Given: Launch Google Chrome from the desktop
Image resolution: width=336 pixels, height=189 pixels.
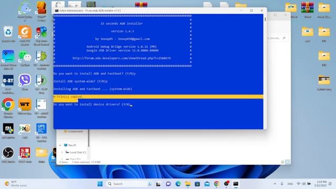Looking at the screenshot, I should (8, 108).
